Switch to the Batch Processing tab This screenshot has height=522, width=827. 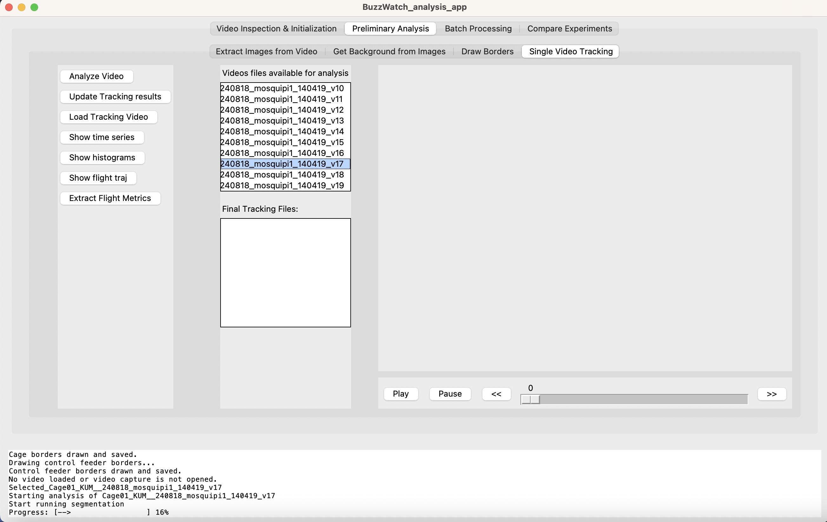coord(478,28)
